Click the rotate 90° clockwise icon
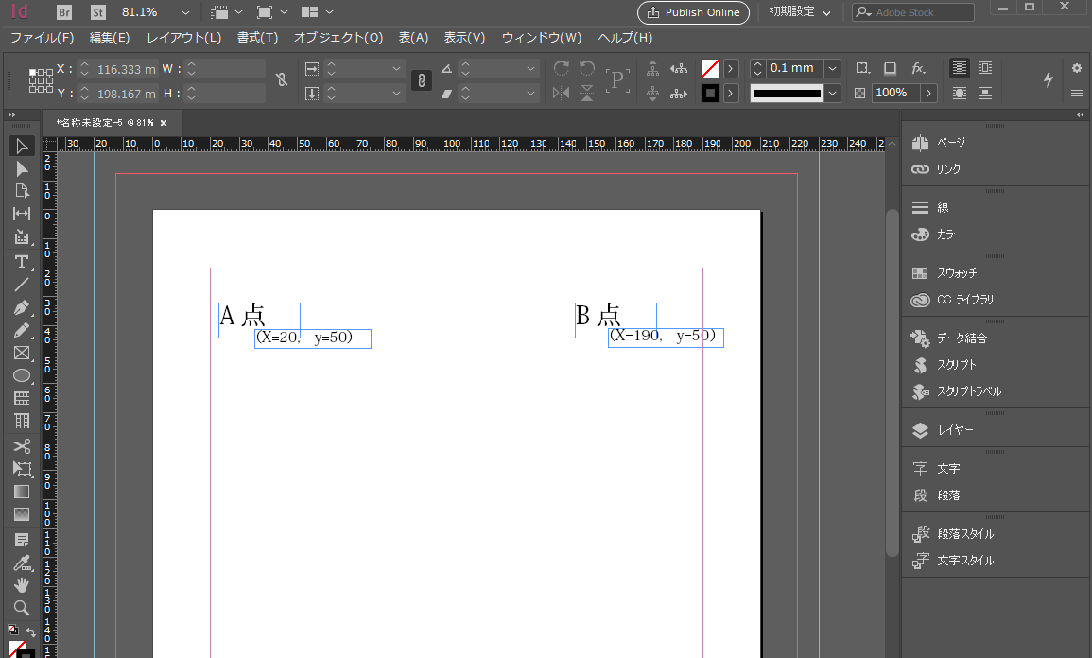This screenshot has height=658, width=1092. 562,68
